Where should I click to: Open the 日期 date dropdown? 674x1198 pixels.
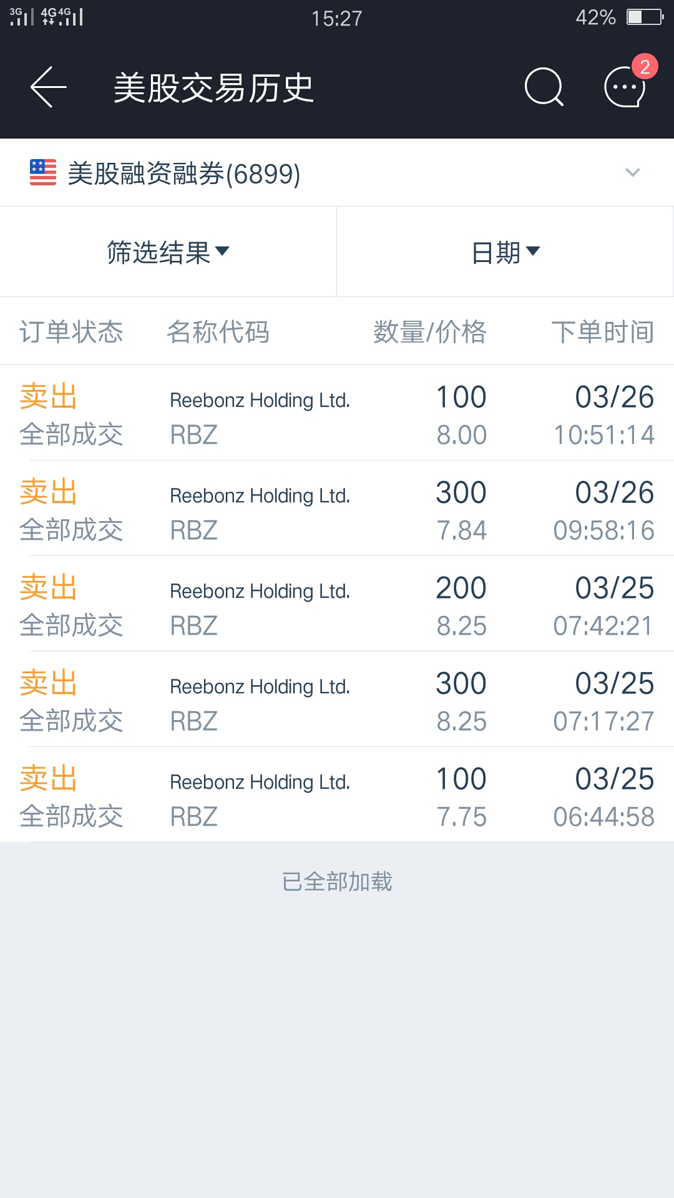(x=505, y=252)
